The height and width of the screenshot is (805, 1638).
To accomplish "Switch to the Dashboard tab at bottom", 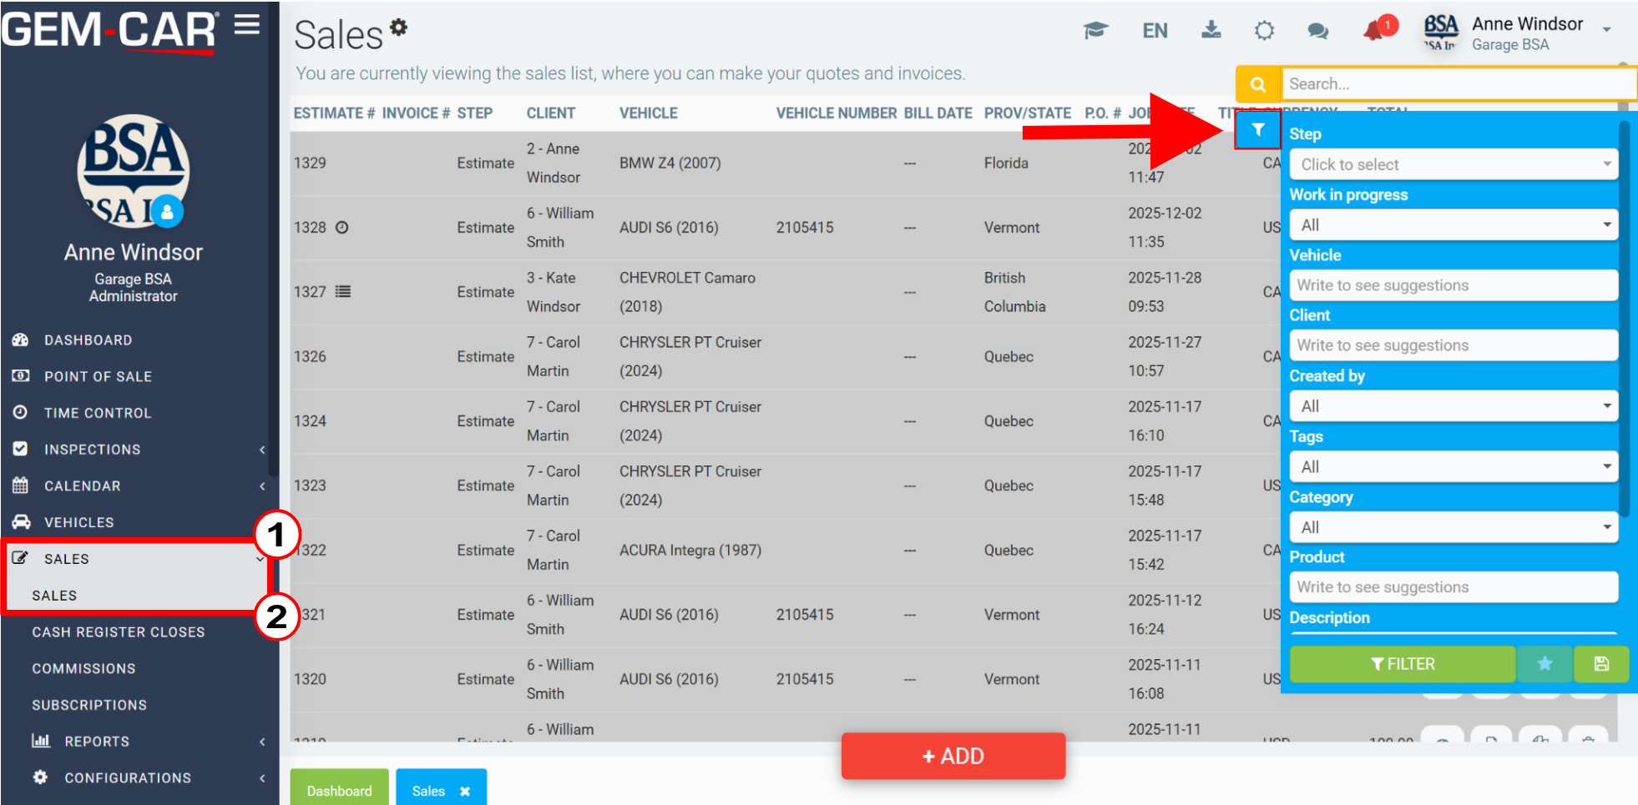I will point(339,789).
